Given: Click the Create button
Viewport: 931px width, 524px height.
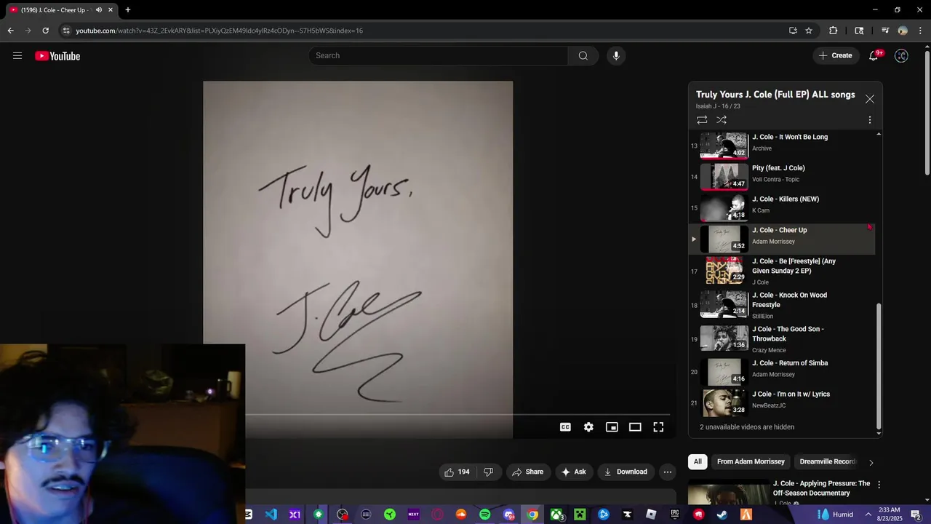Looking at the screenshot, I should 835,56.
